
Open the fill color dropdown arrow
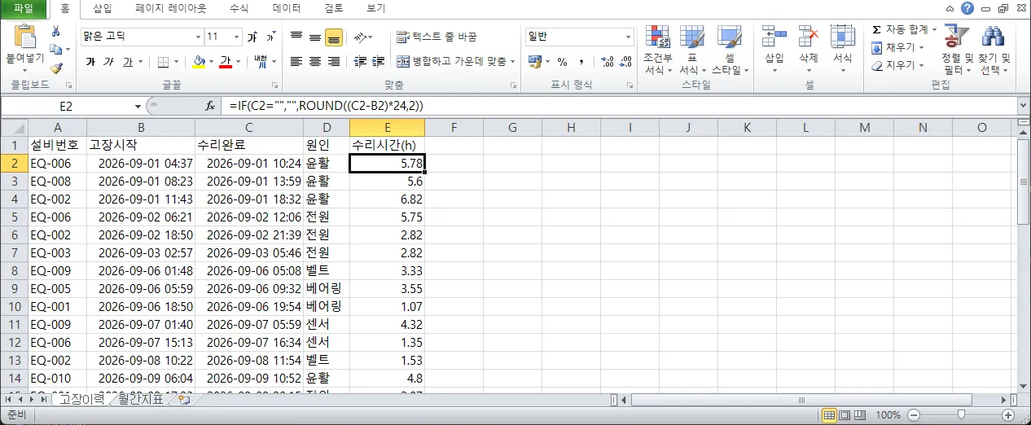coord(210,62)
